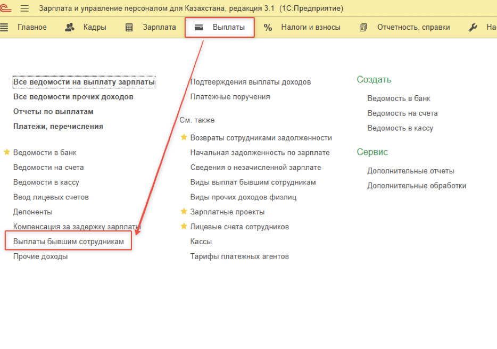Click the sections list icon beside Главное

point(5,27)
